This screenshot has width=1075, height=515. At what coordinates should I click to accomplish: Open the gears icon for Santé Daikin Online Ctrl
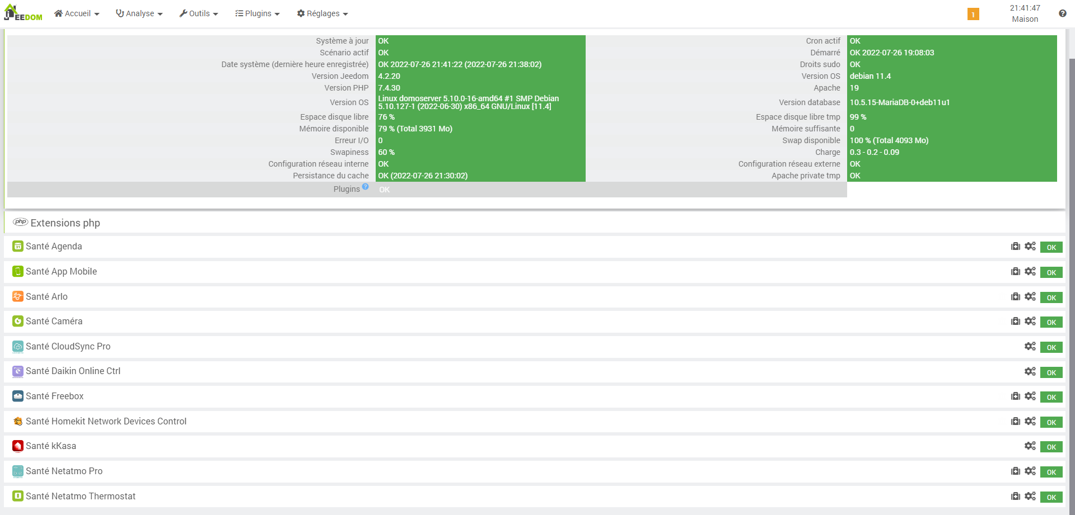tap(1030, 371)
